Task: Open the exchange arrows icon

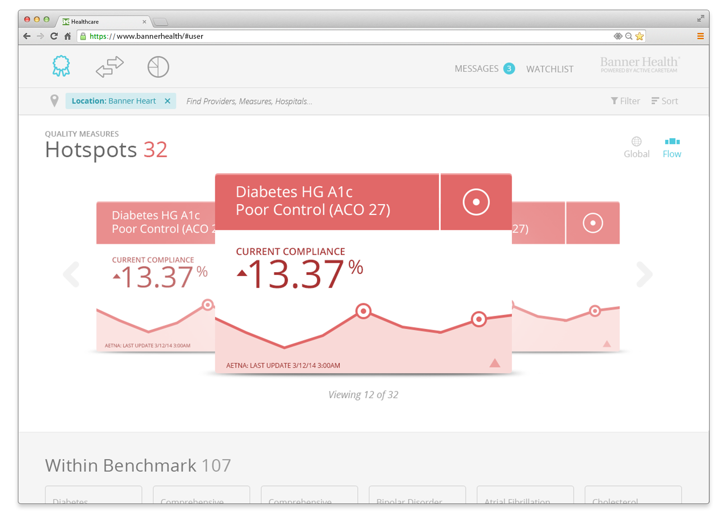Action: pyautogui.click(x=110, y=67)
